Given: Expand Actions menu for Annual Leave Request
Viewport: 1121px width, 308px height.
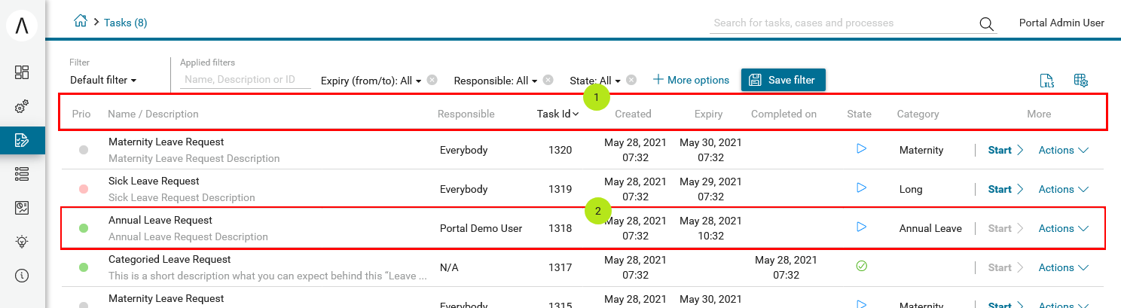Looking at the screenshot, I should tap(1064, 228).
